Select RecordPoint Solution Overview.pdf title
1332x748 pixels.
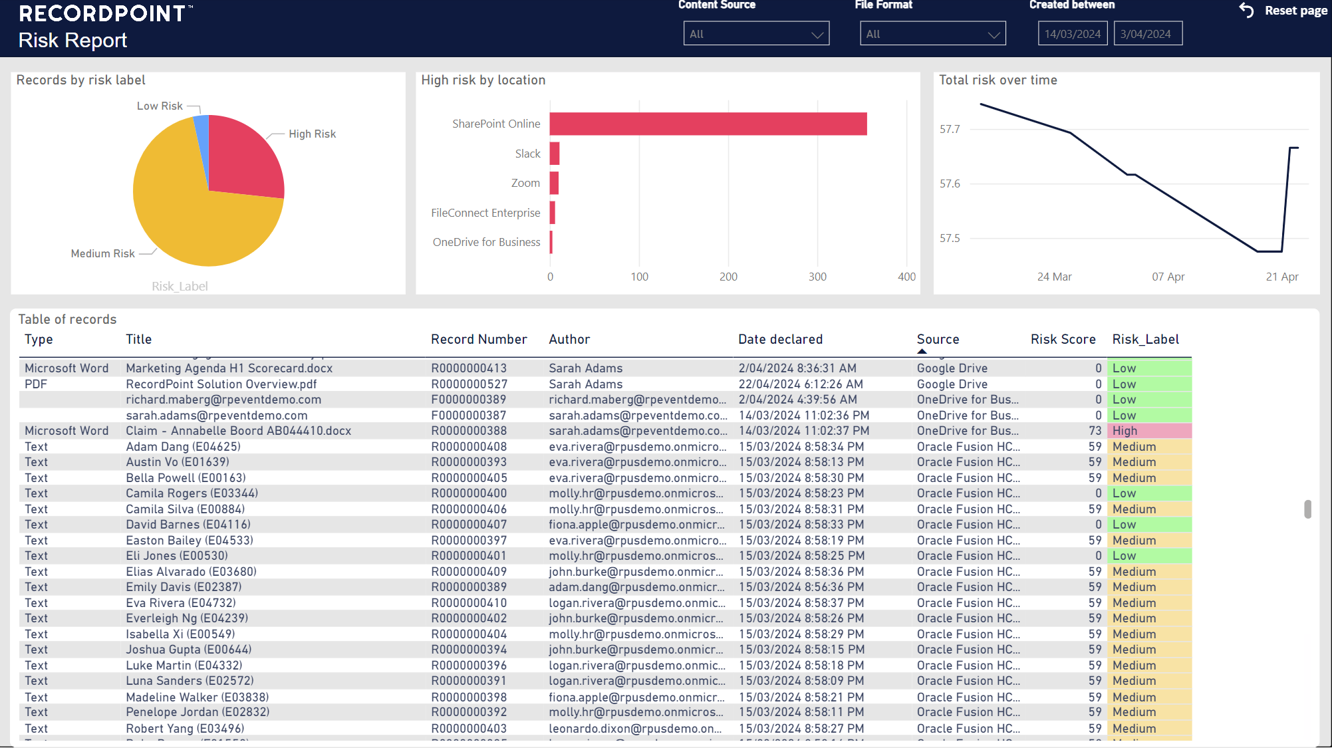click(x=221, y=384)
